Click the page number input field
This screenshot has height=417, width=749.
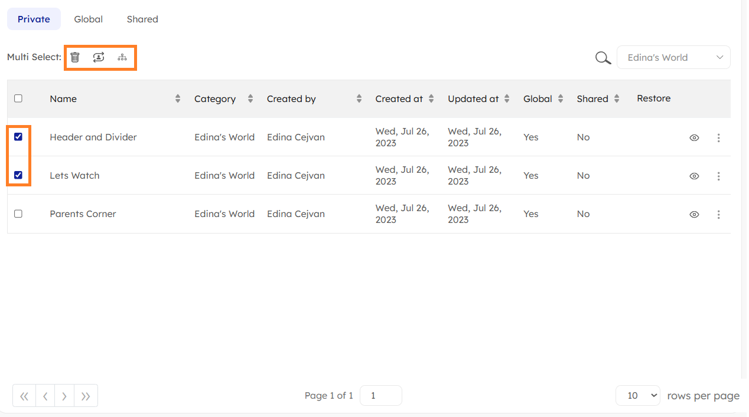[x=380, y=396]
